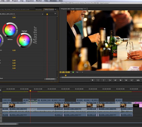Image resolution: width=142 pixels, height=127 pixels.
Task: Click the Lift button
Action: coord(138,80)
